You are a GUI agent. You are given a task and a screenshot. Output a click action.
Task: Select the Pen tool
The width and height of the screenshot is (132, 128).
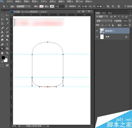coord(2,44)
